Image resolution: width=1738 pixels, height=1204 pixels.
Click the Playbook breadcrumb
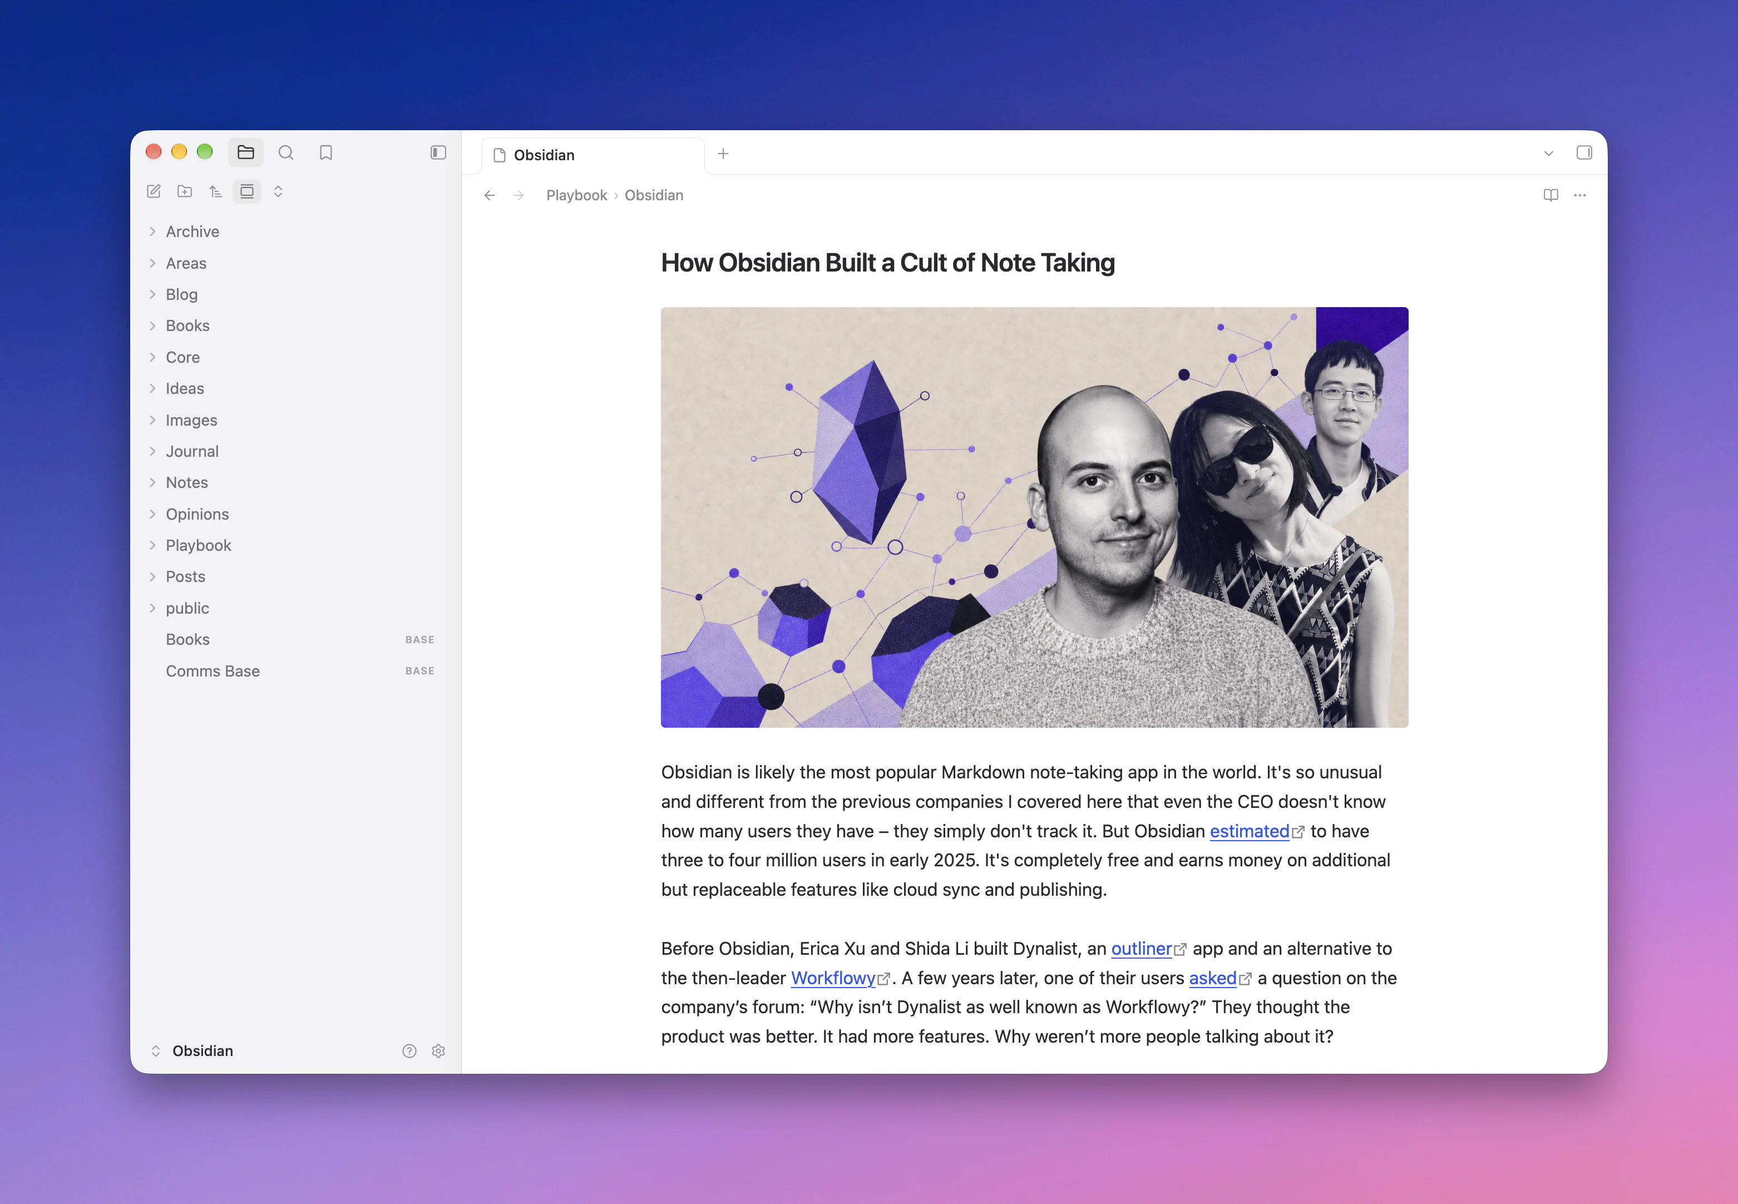pos(576,195)
